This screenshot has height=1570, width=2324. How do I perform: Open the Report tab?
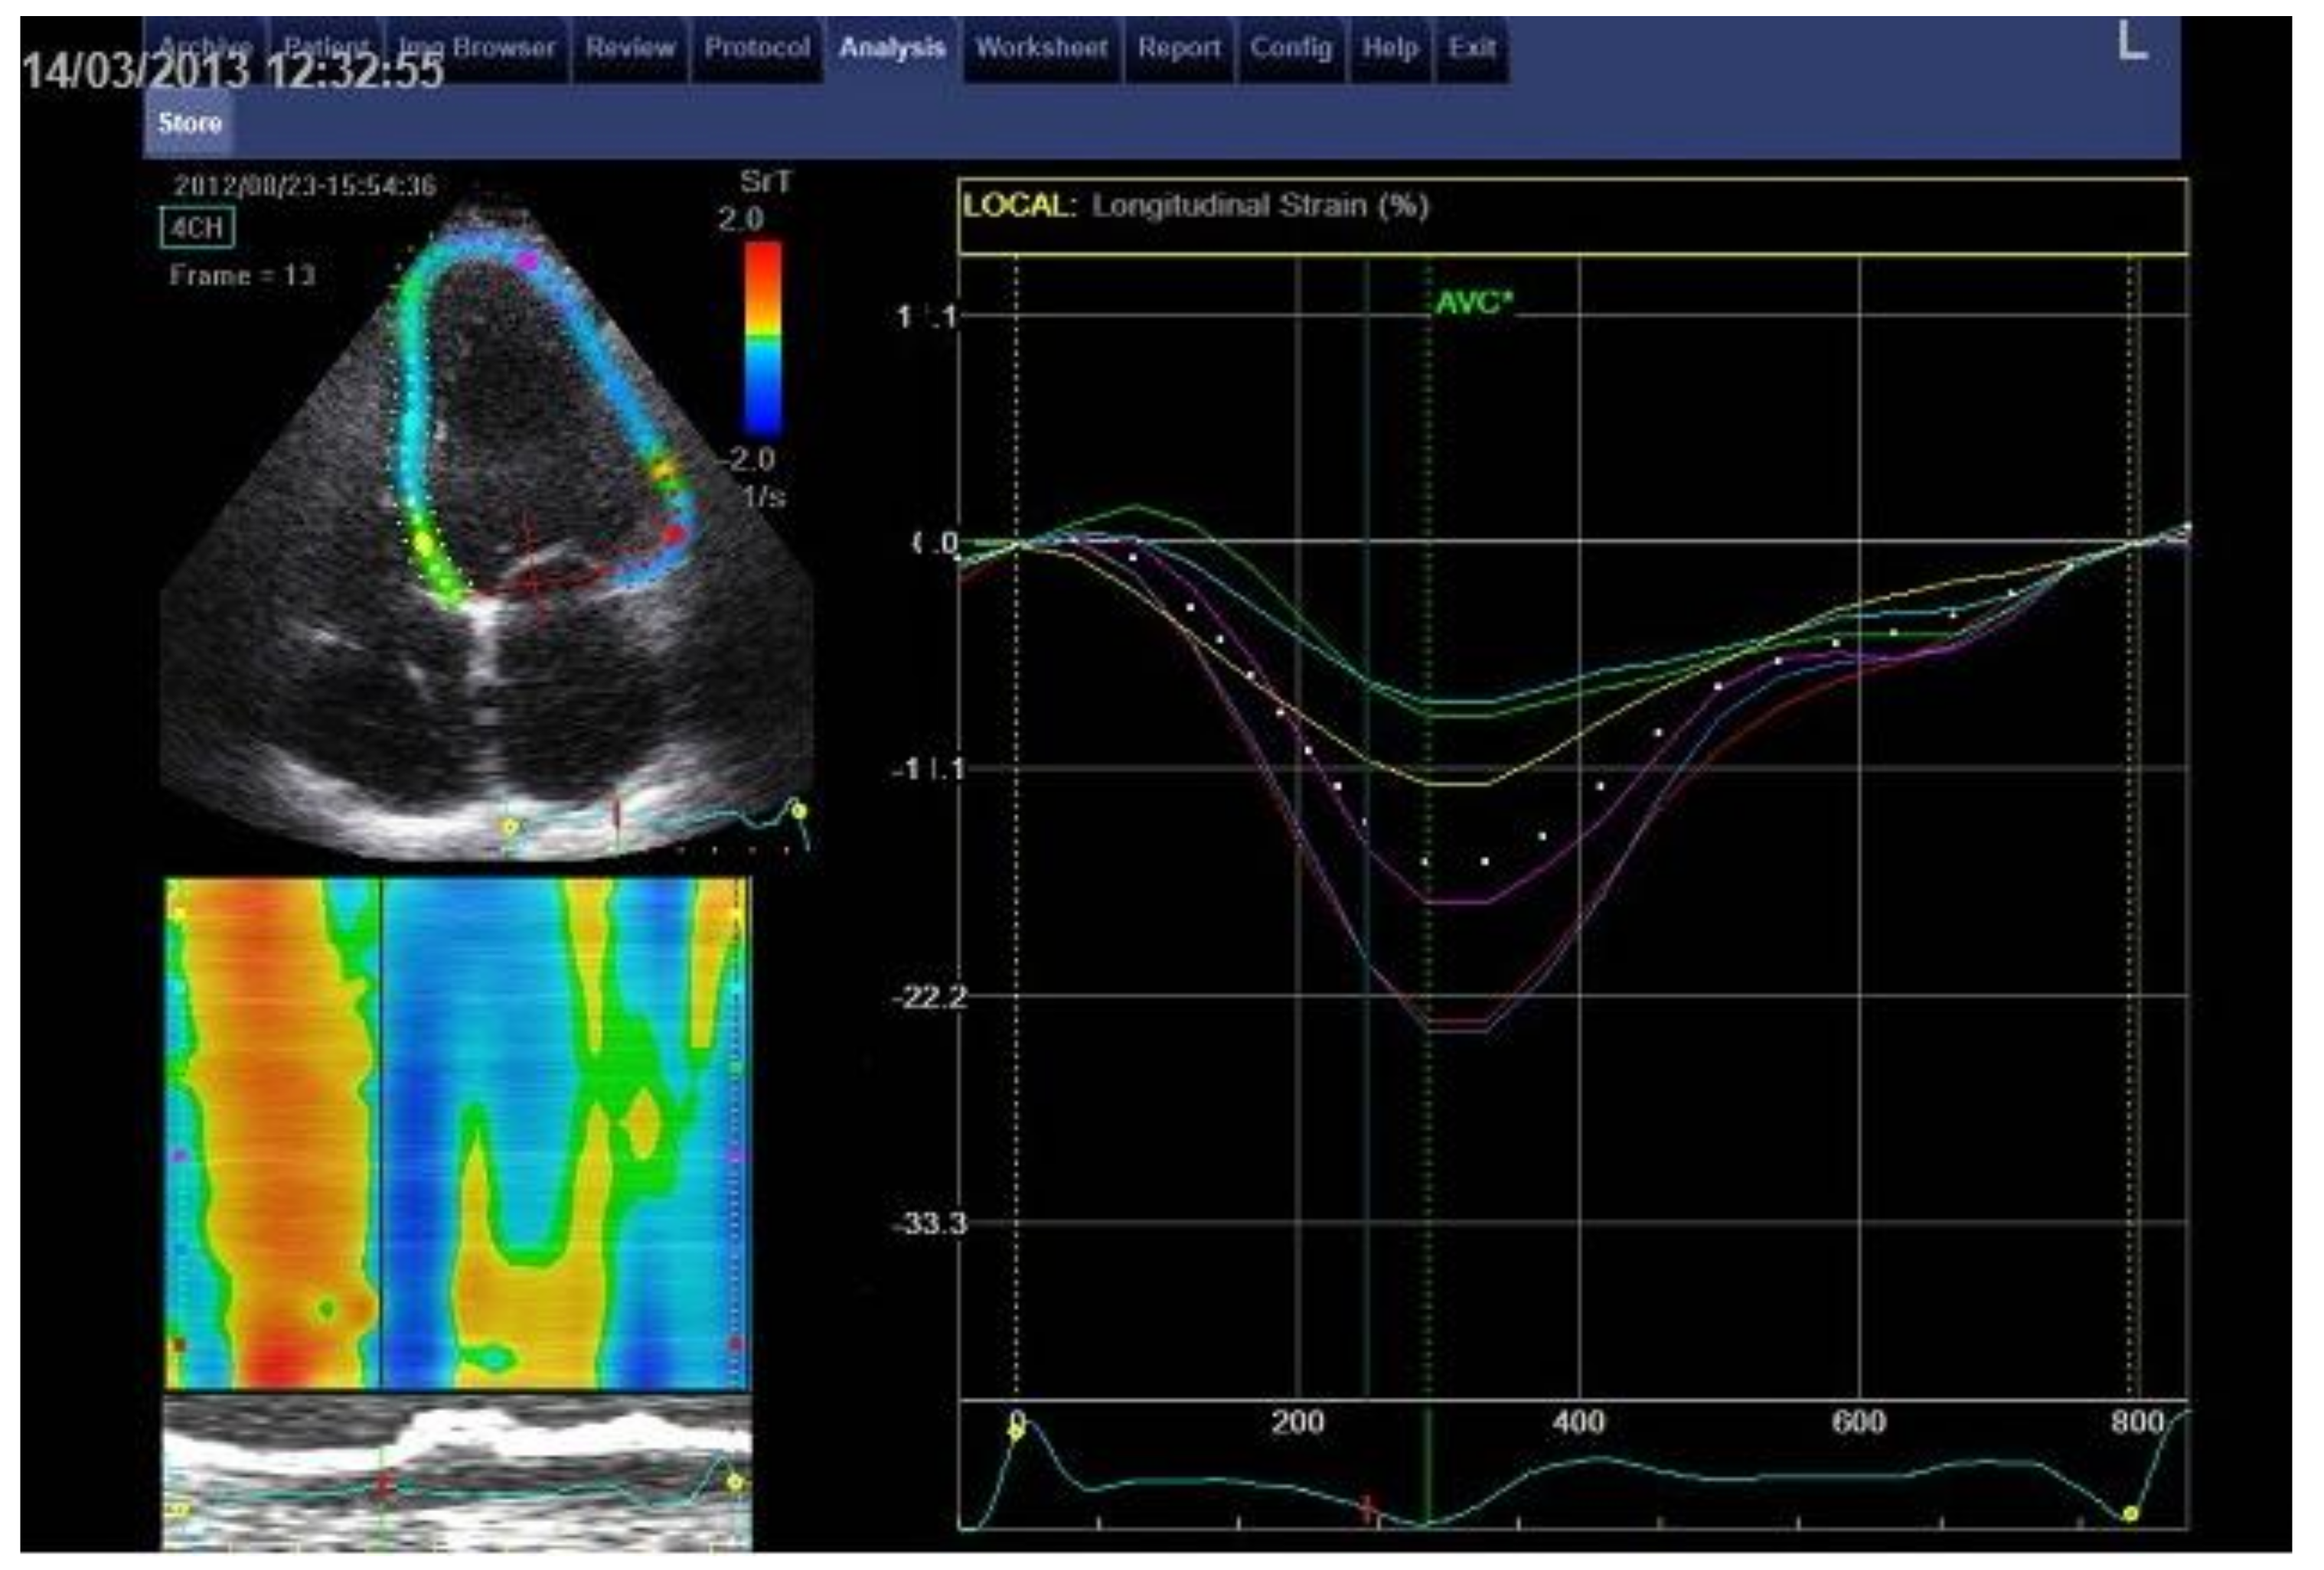point(1179,48)
